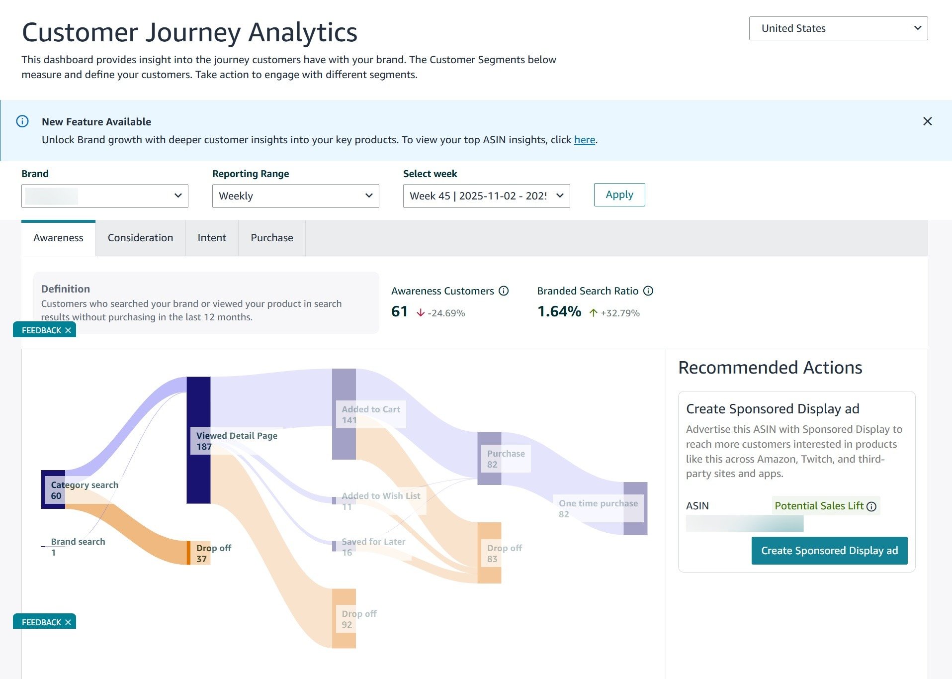Click the Awareness Customers info icon
This screenshot has height=679, width=952.
click(504, 291)
